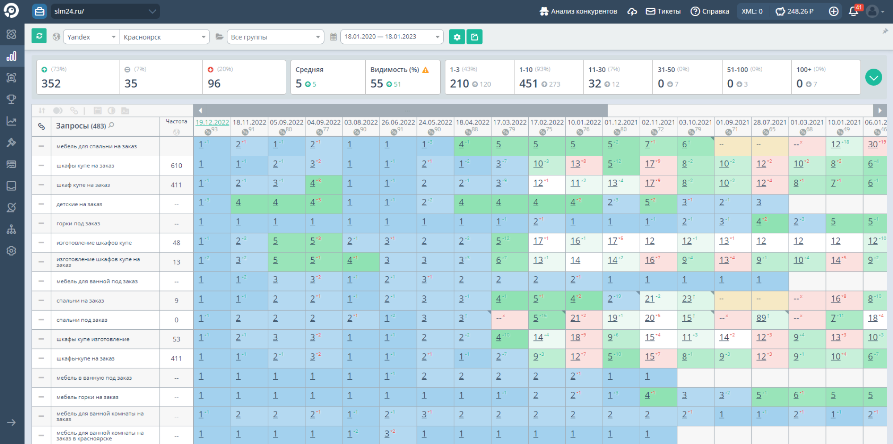
Task: Click the horizontal date scrollbar thumb
Action: [407, 110]
